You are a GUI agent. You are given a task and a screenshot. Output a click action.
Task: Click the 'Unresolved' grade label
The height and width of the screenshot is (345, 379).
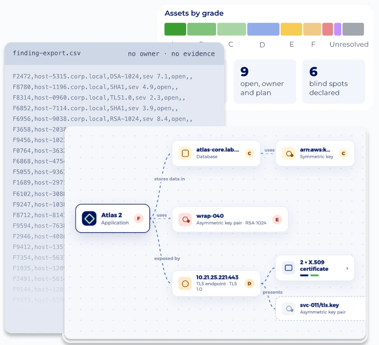[349, 44]
